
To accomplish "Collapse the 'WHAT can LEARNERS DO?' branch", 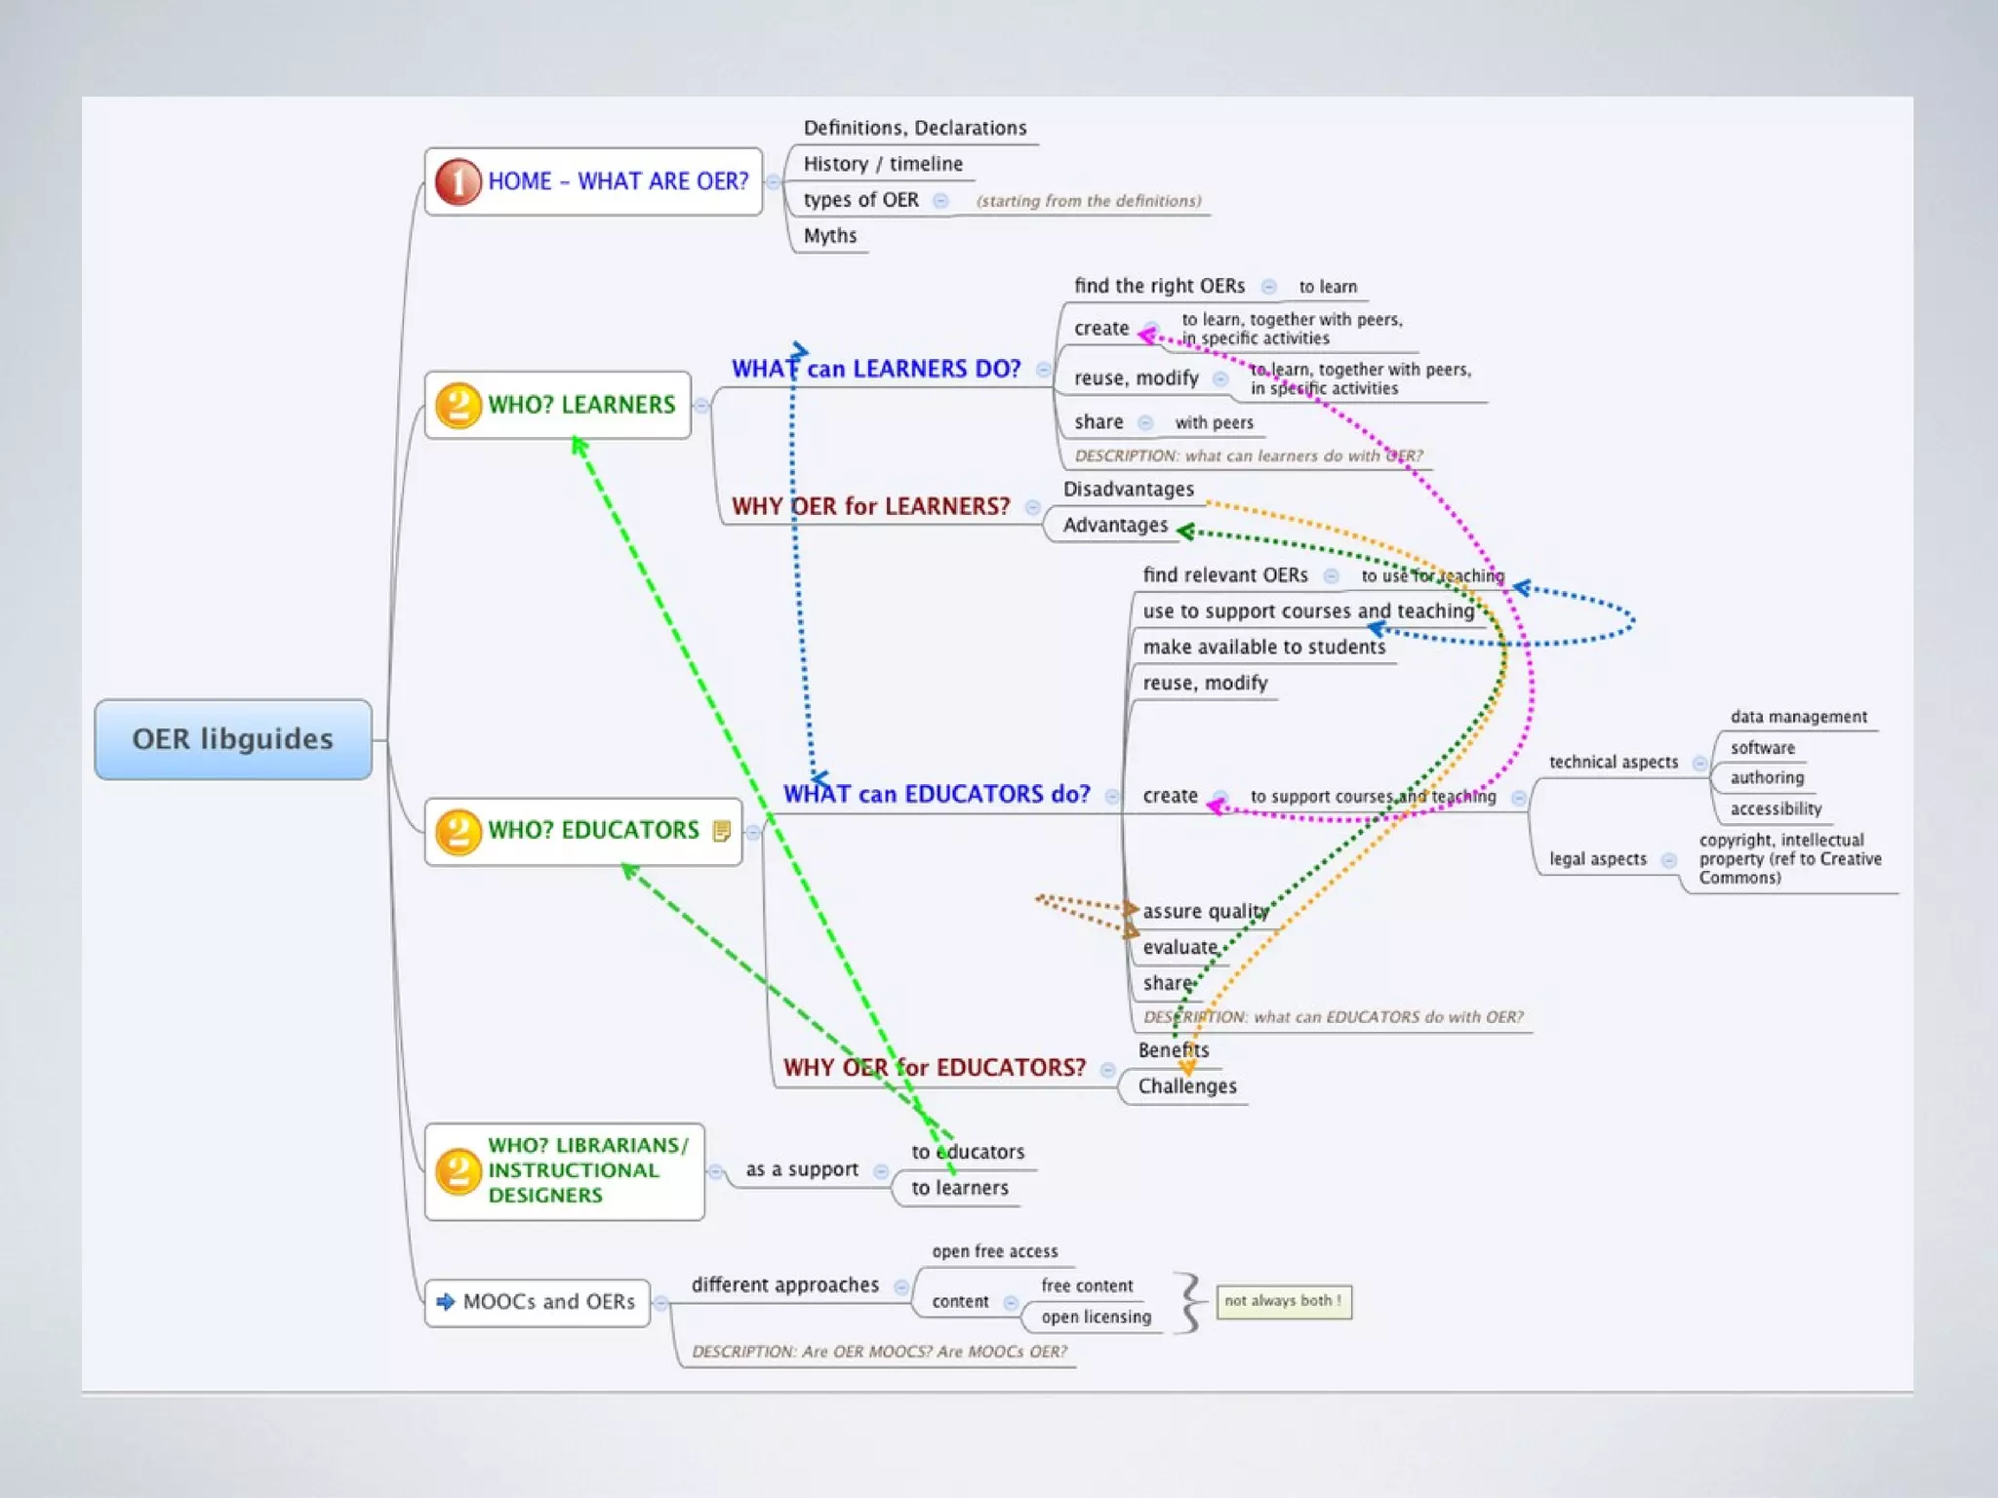I will click(x=1043, y=370).
